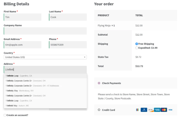Choose 1 Infinity Way Martinsburg, WV suggestion
Image resolution: width=179 pixels, height=120 pixels.
coord(45,91)
